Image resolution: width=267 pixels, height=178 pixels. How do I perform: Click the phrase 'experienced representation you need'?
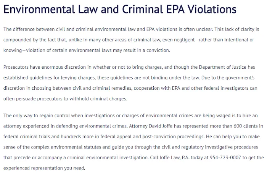click(44, 168)
